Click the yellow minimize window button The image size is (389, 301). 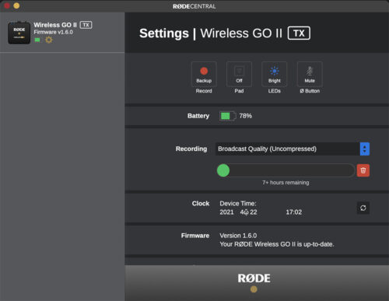(x=16, y=5)
